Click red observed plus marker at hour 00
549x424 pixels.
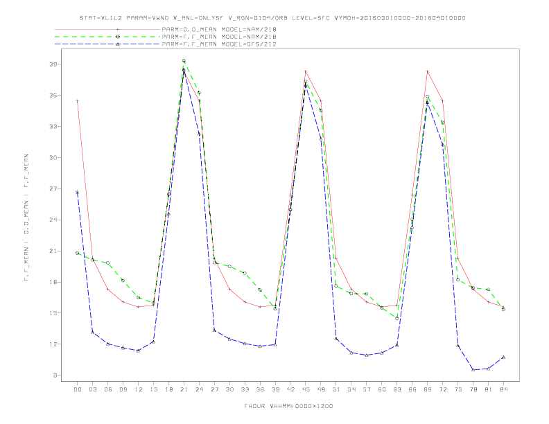click(x=78, y=101)
